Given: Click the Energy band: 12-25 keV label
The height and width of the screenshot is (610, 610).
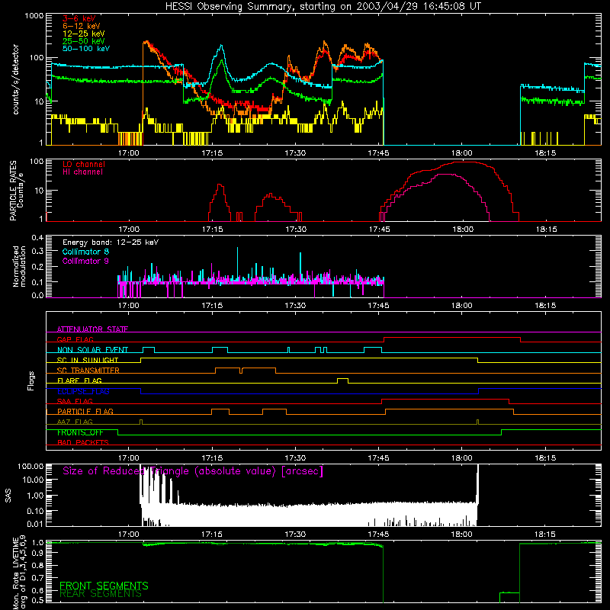Looking at the screenshot, I should [x=111, y=242].
